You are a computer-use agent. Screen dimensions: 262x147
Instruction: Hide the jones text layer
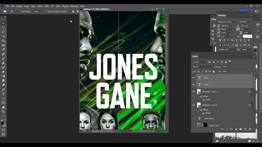194,85
